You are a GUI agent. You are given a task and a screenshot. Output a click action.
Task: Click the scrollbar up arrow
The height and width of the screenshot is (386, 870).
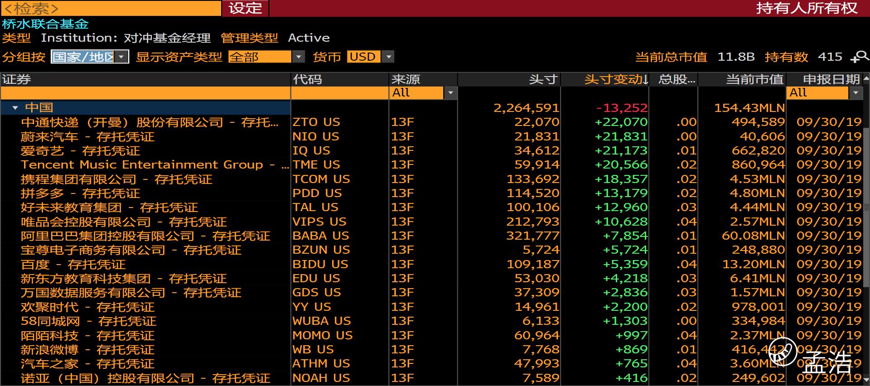pyautogui.click(x=866, y=79)
